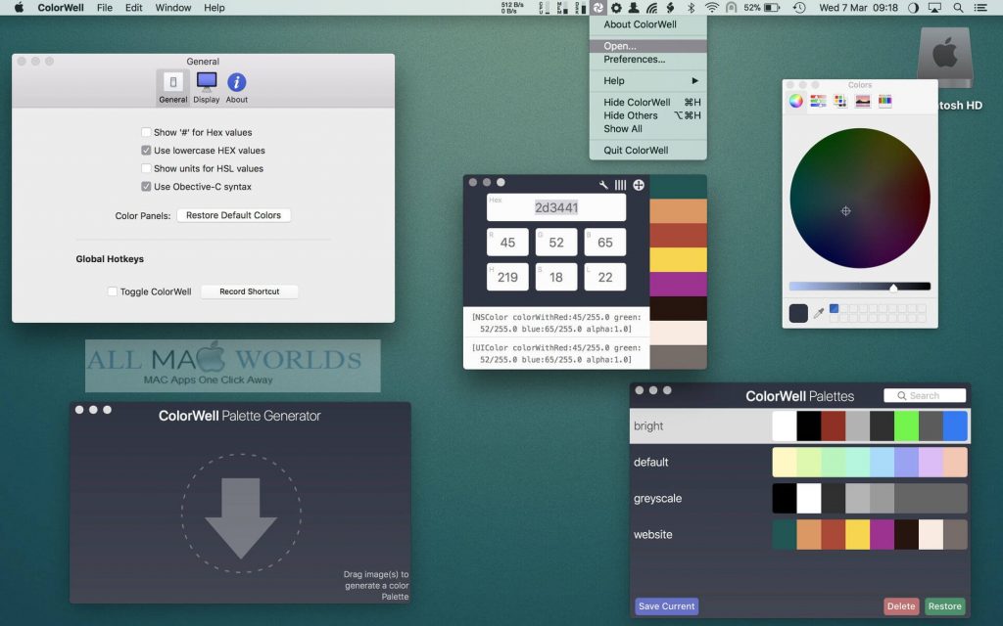Screen dimensions: 1003x626
Task: Choose Open... in the ColorWell dropdown
Action: tap(648, 46)
